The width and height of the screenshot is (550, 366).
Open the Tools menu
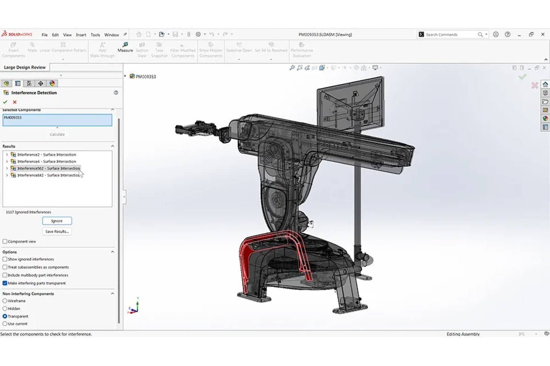point(95,35)
